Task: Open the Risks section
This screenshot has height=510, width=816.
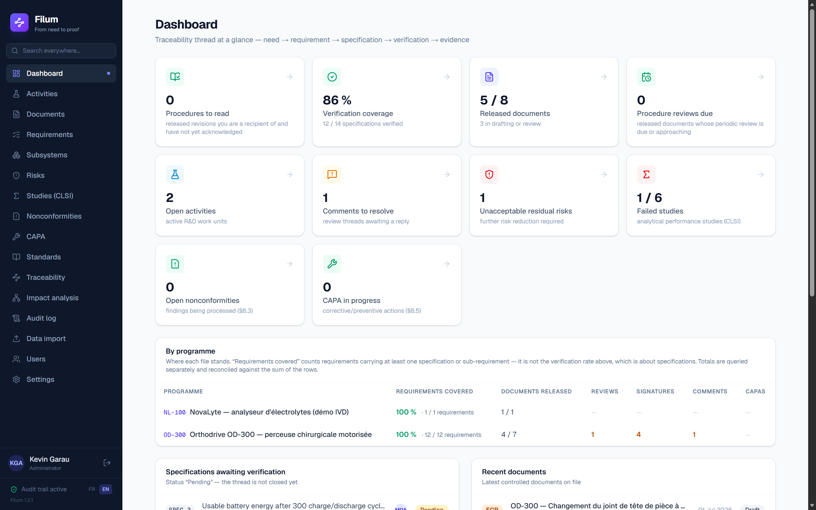Action: point(61,175)
